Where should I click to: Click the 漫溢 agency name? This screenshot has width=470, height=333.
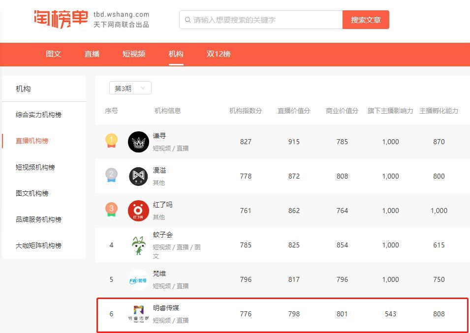159,170
